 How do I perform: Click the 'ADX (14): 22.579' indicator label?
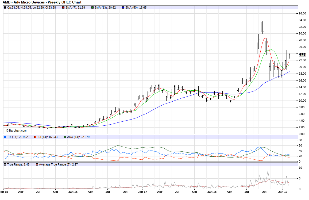click(x=78, y=137)
